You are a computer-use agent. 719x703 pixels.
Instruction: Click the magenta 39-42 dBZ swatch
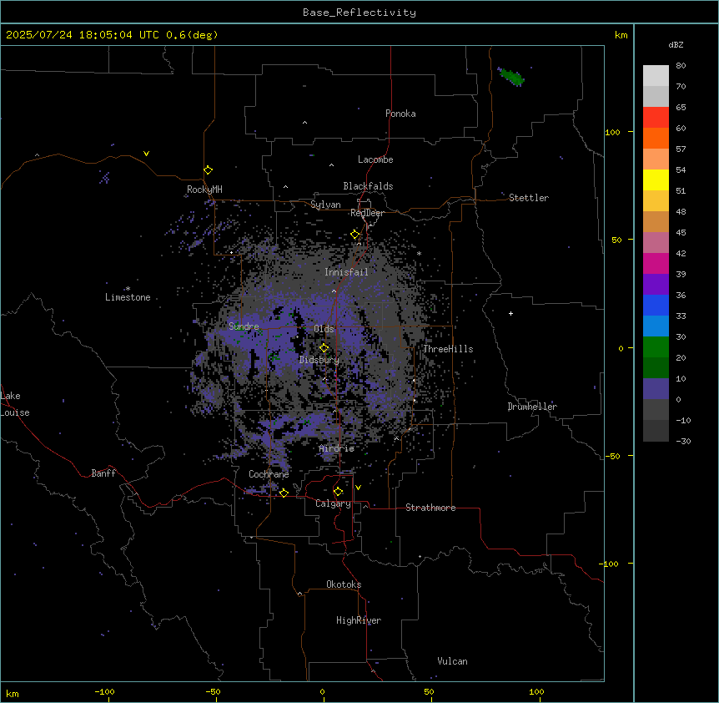(656, 263)
